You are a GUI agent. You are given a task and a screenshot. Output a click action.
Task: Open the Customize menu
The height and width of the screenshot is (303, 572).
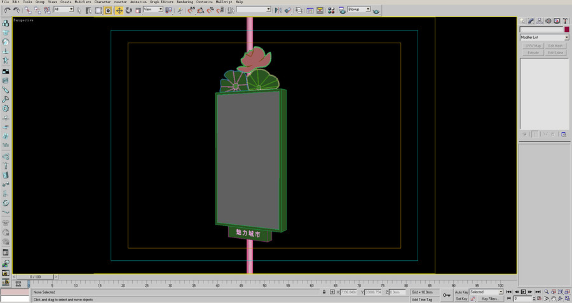(204, 2)
